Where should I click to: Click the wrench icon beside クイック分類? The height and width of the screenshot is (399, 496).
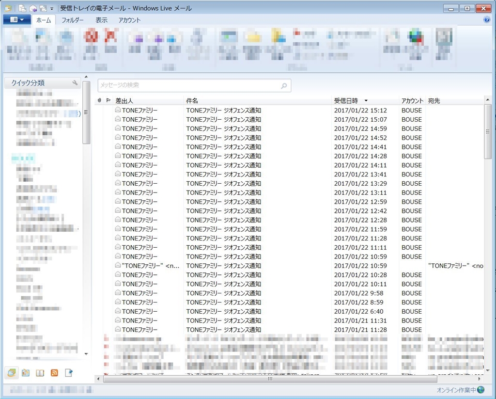tap(75, 83)
